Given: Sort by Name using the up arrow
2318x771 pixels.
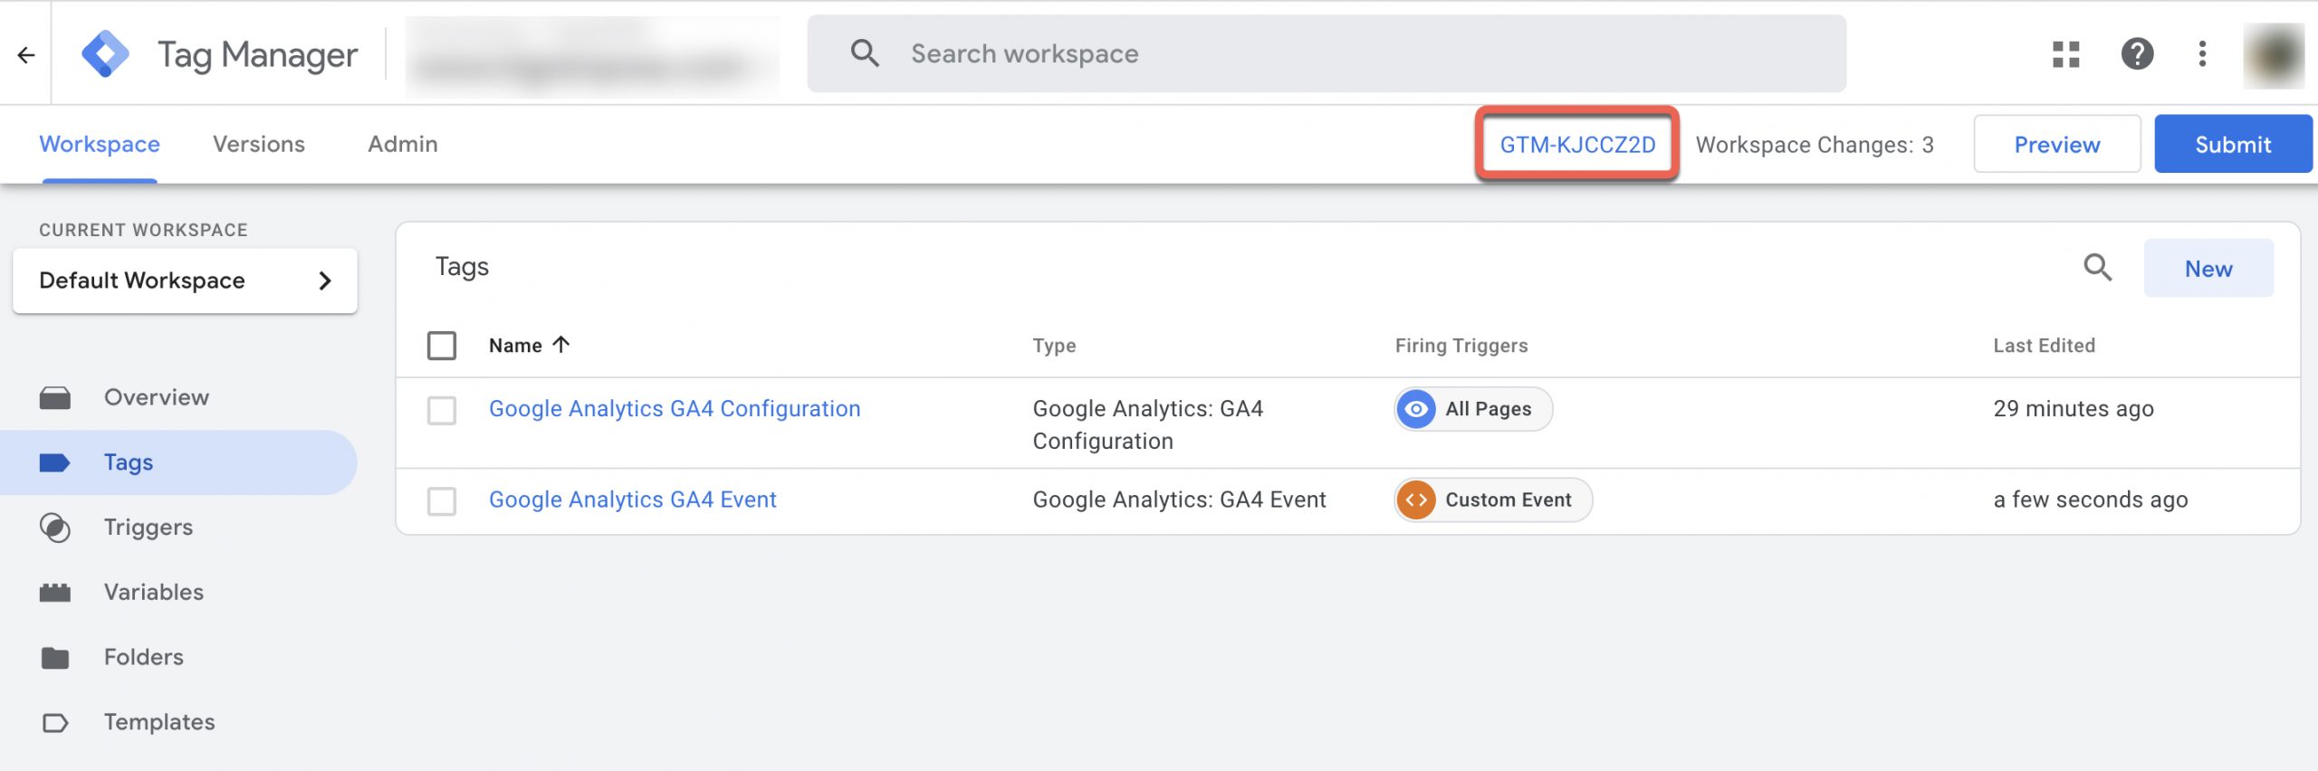Looking at the screenshot, I should pos(561,345).
